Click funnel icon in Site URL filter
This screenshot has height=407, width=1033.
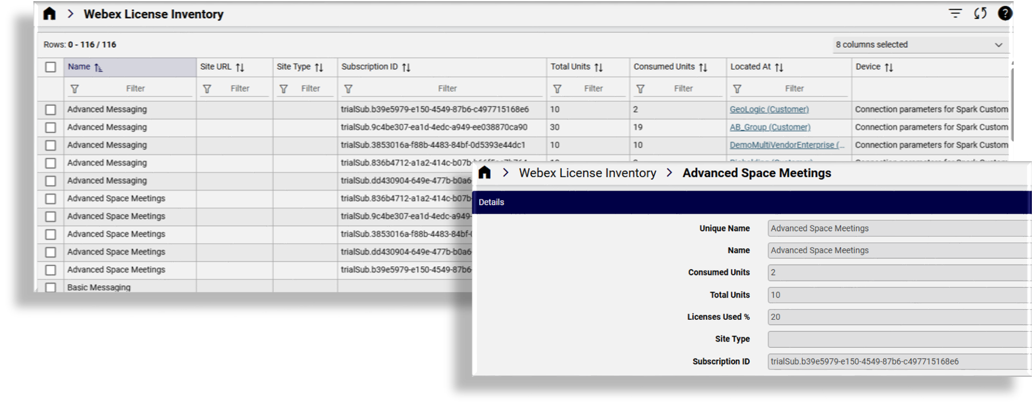click(x=207, y=89)
